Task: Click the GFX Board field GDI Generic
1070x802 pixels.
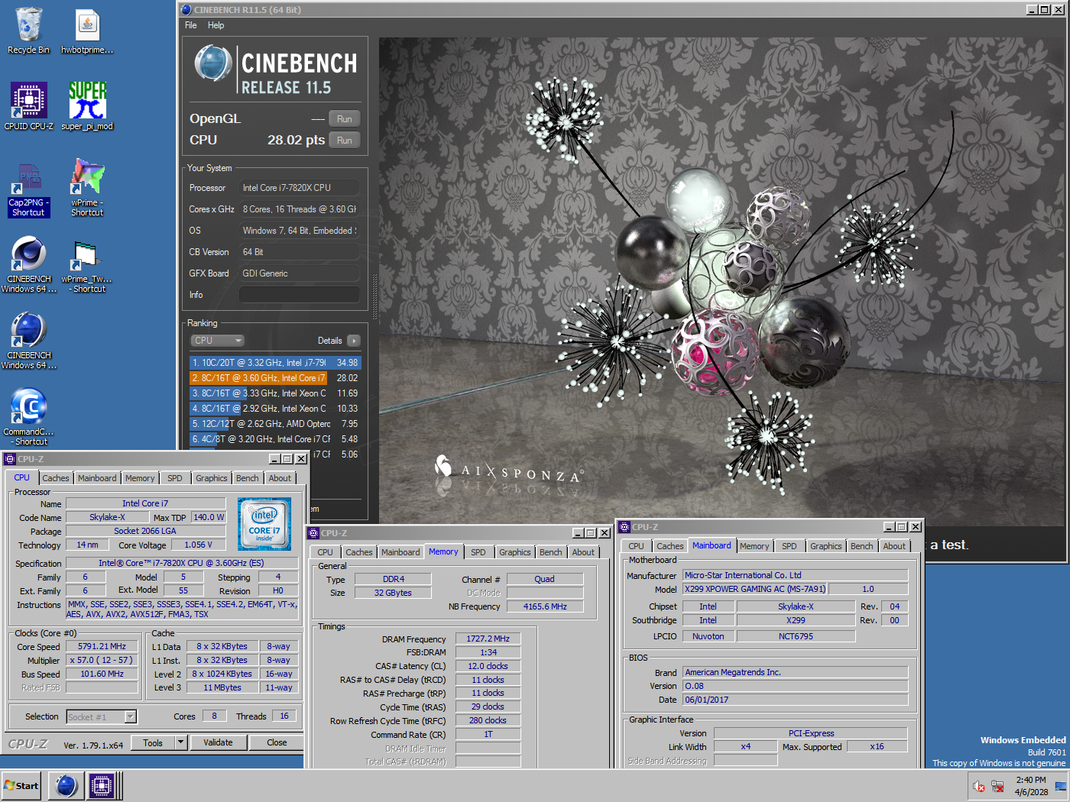Action: click(300, 273)
